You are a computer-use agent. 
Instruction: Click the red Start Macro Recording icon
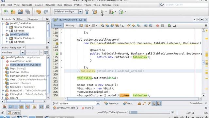[157, 26]
